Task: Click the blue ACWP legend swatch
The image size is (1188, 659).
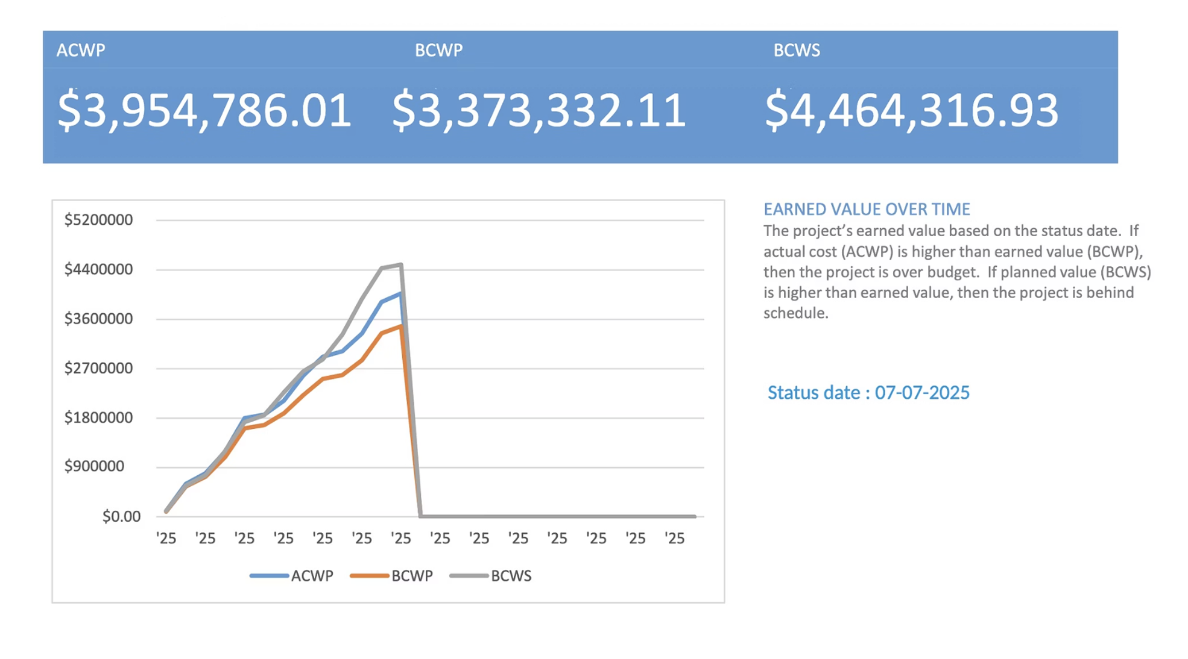Action: pos(268,576)
